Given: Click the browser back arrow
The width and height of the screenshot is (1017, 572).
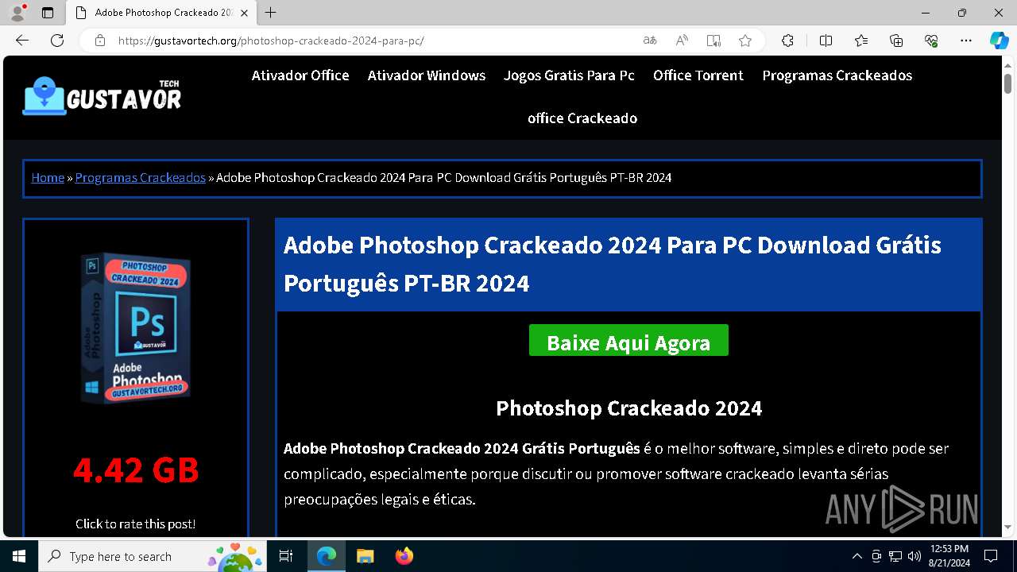Looking at the screenshot, I should (x=21, y=41).
